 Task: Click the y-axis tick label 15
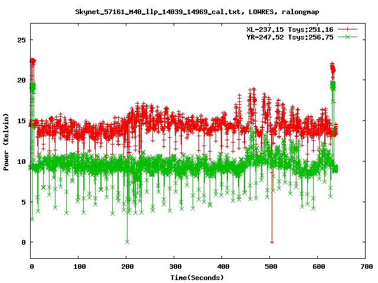coord(21,121)
